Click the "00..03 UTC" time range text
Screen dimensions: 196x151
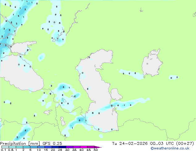point(162,144)
